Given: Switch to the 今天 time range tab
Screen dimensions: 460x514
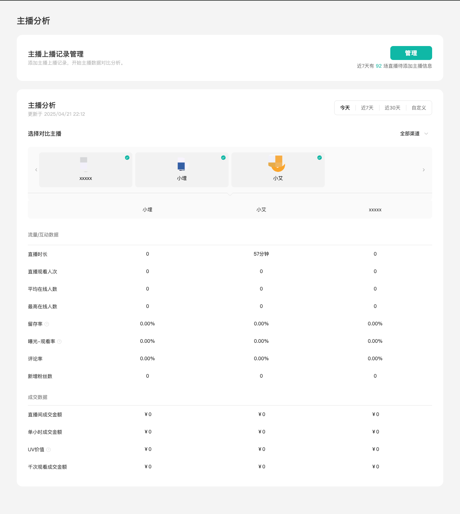Looking at the screenshot, I should coord(345,108).
